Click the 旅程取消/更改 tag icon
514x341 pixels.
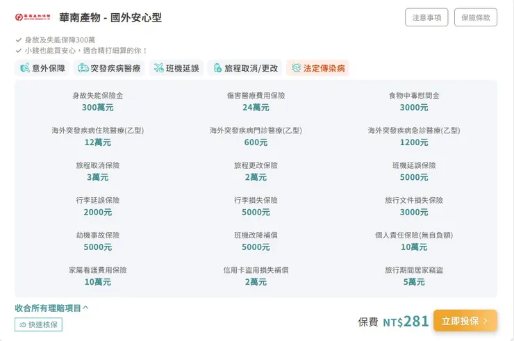(x=217, y=68)
